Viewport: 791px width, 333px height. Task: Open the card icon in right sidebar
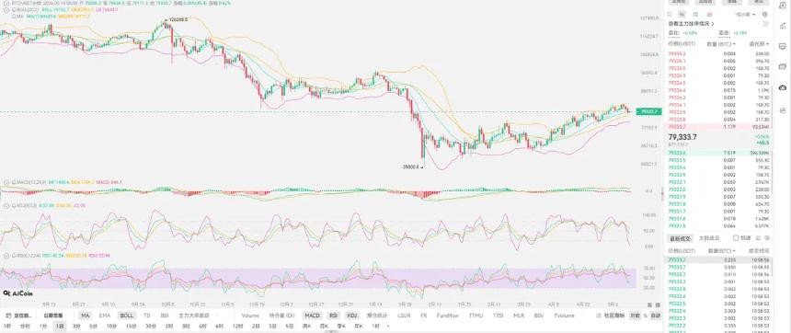click(x=783, y=66)
